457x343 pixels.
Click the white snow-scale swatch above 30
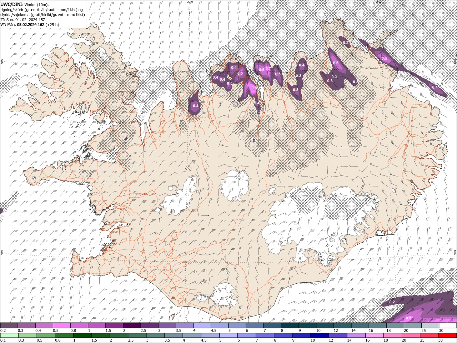click(448, 325)
